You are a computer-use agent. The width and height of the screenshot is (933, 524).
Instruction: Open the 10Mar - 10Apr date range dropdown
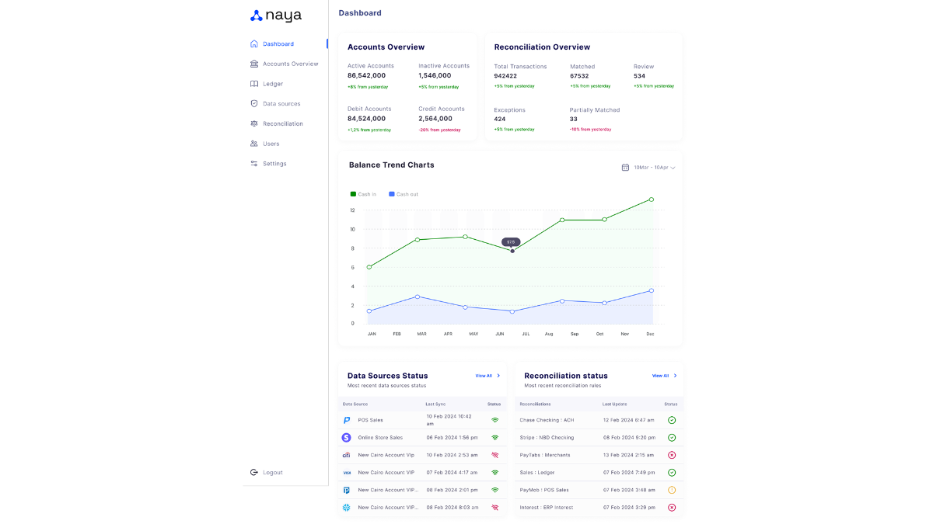pyautogui.click(x=655, y=167)
